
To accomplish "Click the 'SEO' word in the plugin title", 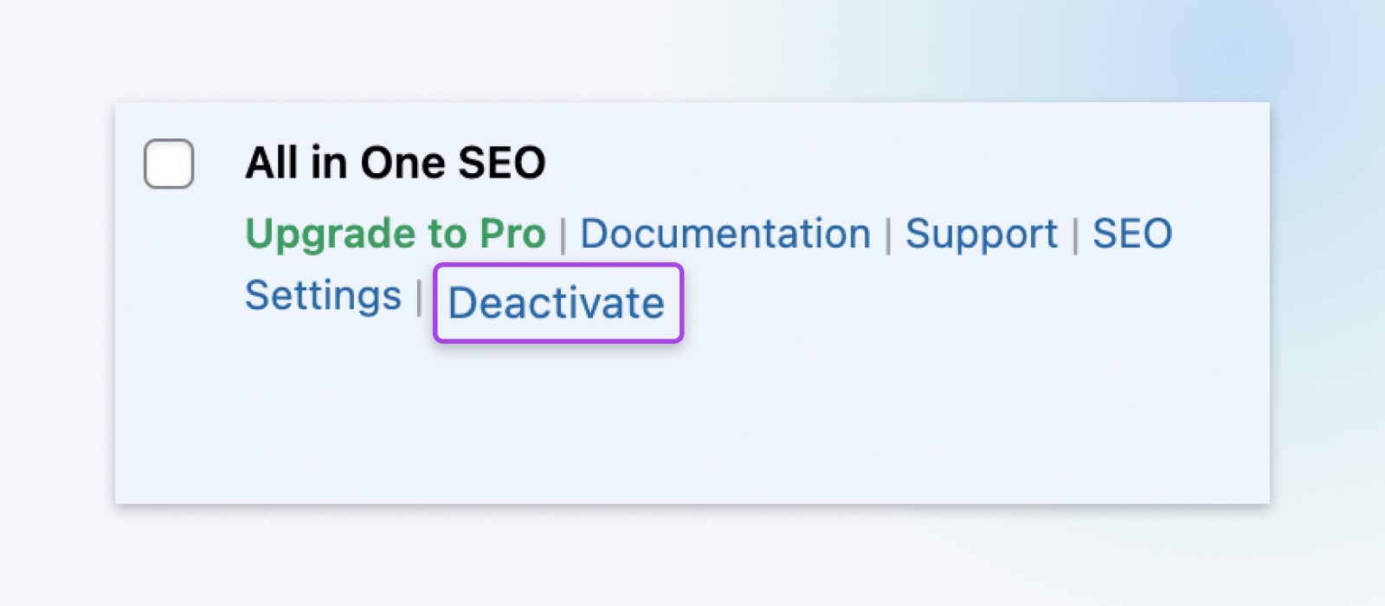I will [x=502, y=163].
